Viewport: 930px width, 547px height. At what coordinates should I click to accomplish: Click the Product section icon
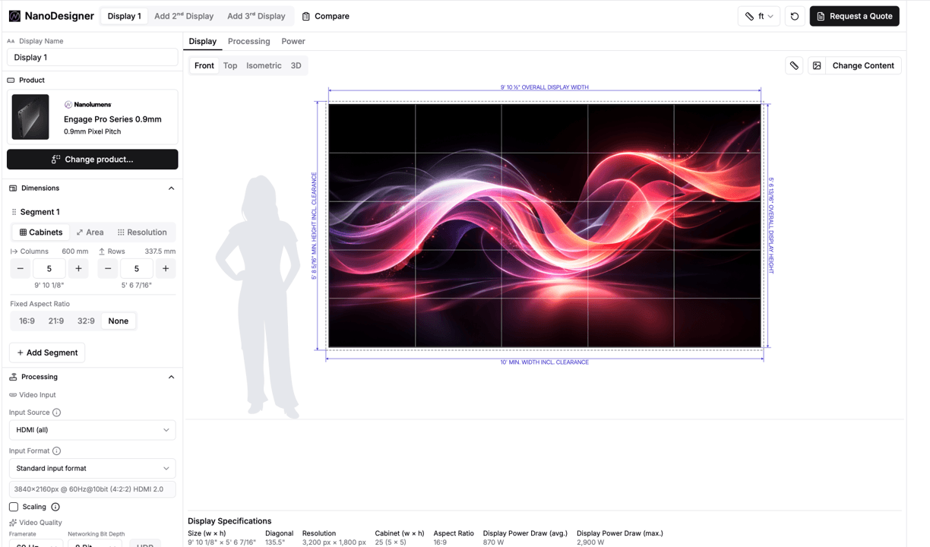click(11, 80)
